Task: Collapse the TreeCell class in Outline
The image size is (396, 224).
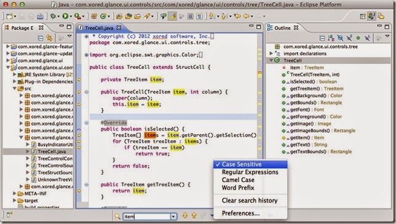Action: [x=271, y=60]
